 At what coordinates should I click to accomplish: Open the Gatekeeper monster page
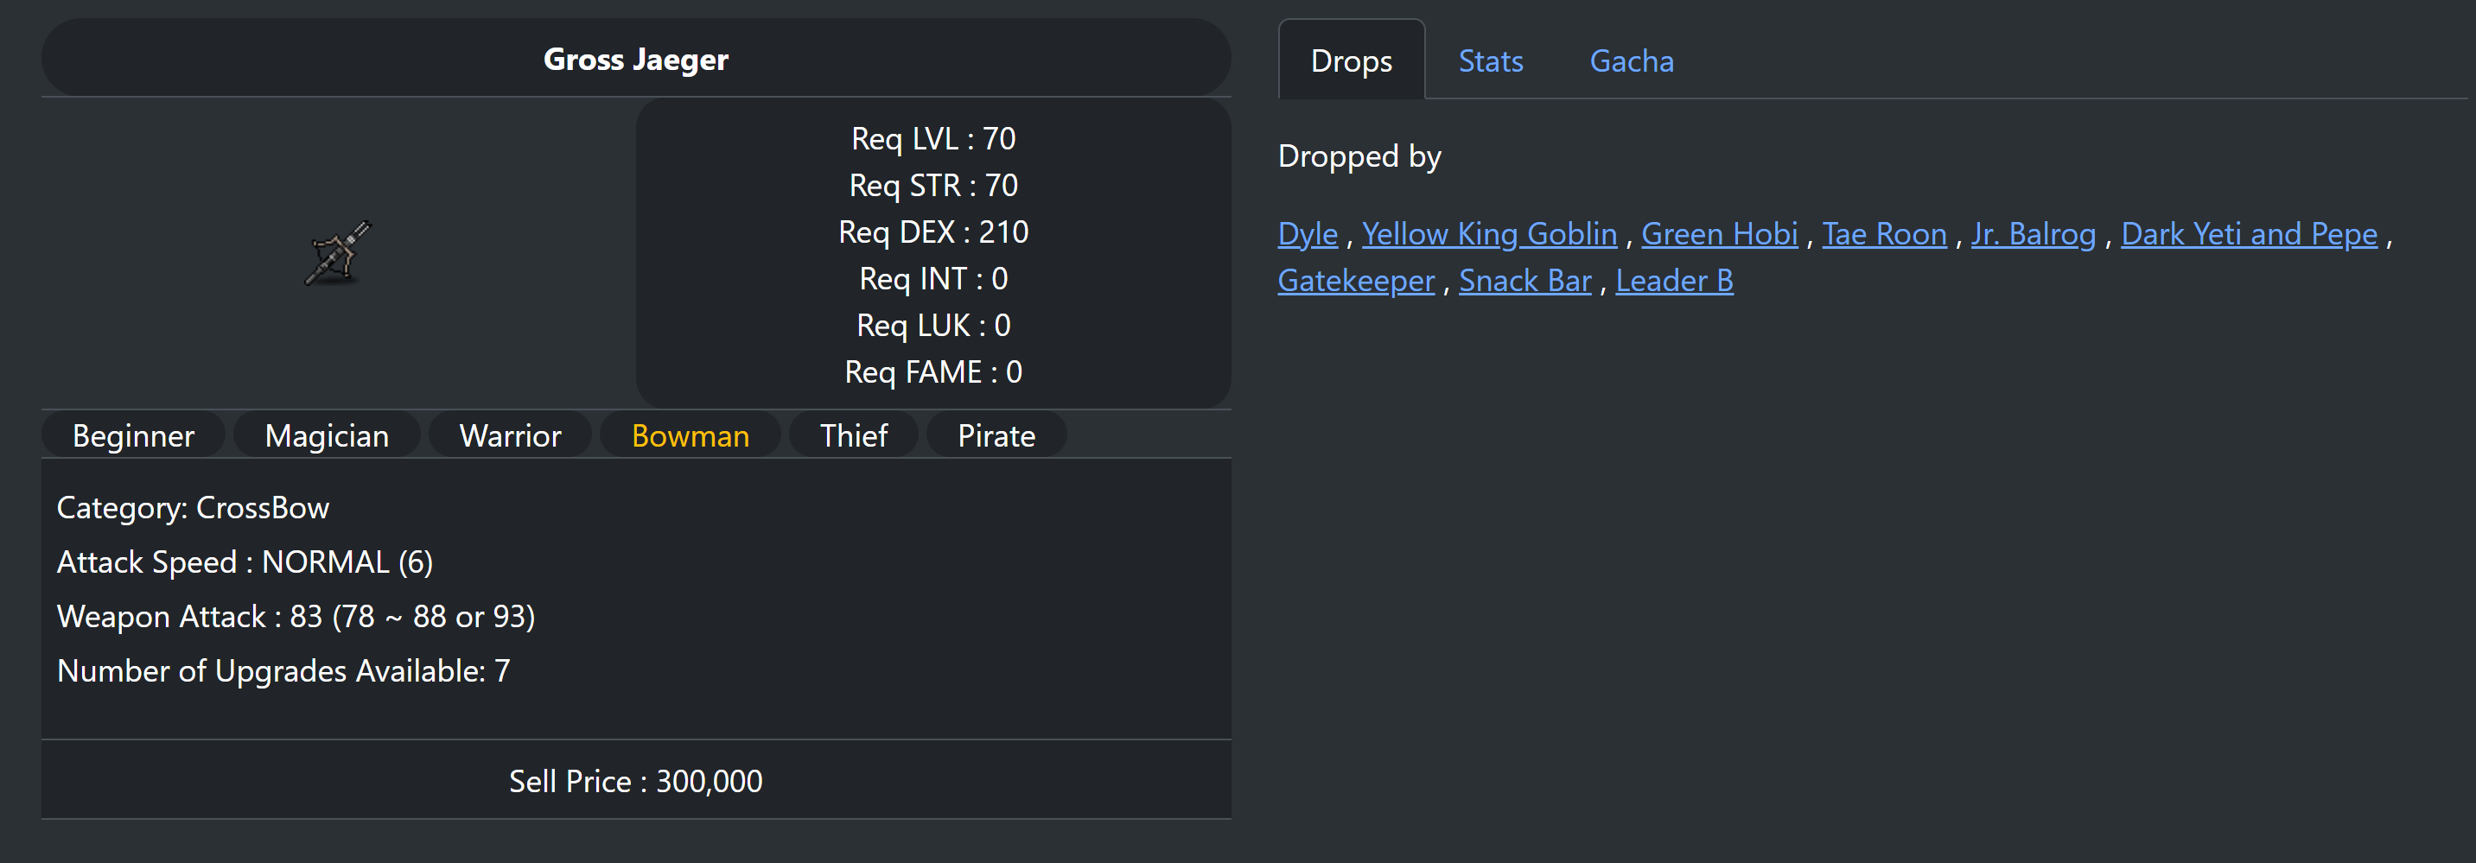pos(1355,282)
